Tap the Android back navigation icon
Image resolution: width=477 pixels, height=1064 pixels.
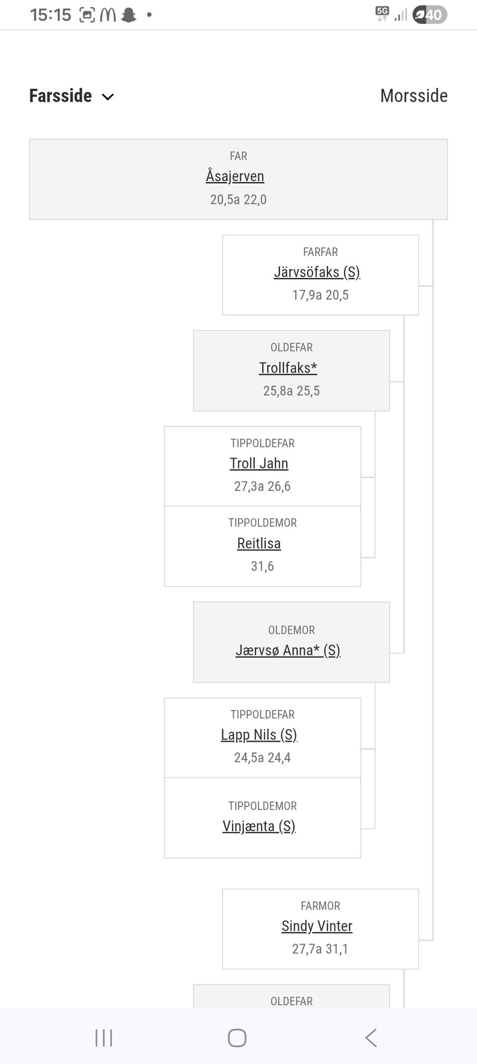(x=371, y=1038)
